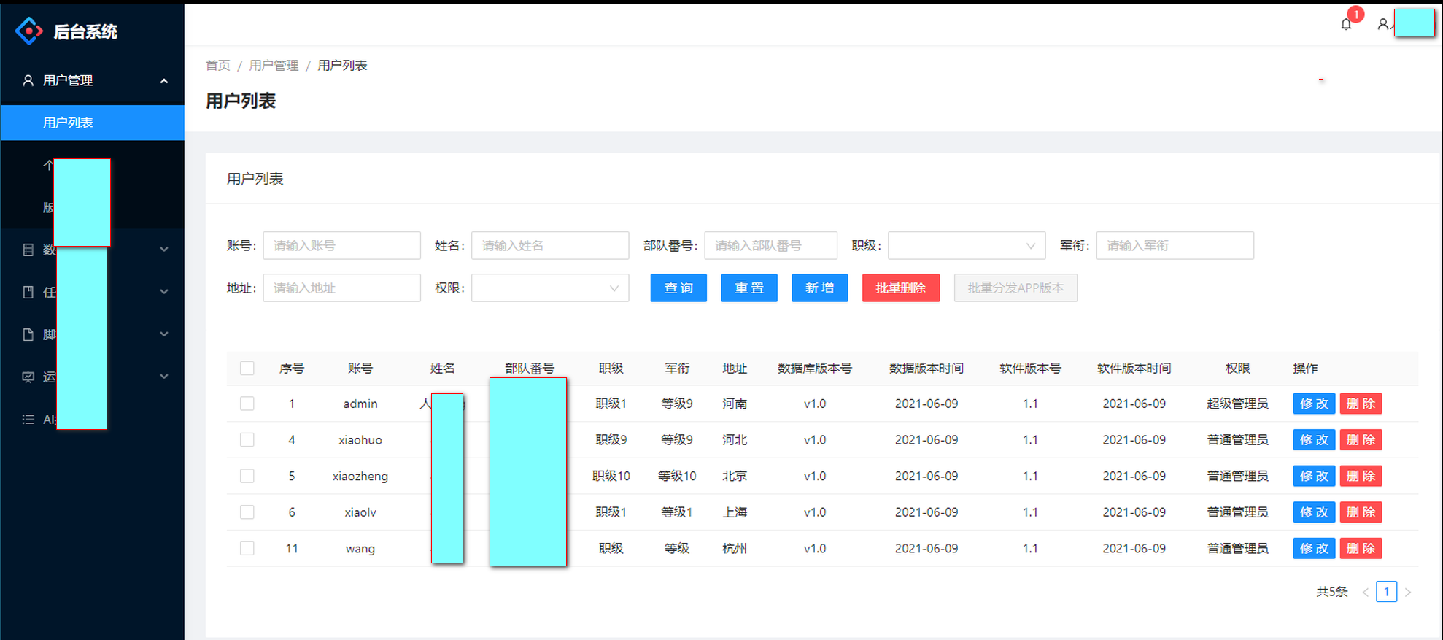Image resolution: width=1443 pixels, height=640 pixels.
Task: Click 用户管理 in the breadcrumb
Action: tap(274, 66)
